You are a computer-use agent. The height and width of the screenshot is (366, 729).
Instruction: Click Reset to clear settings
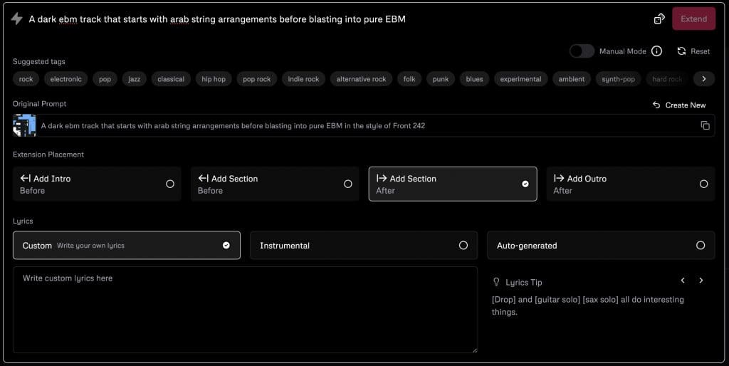[x=693, y=51]
